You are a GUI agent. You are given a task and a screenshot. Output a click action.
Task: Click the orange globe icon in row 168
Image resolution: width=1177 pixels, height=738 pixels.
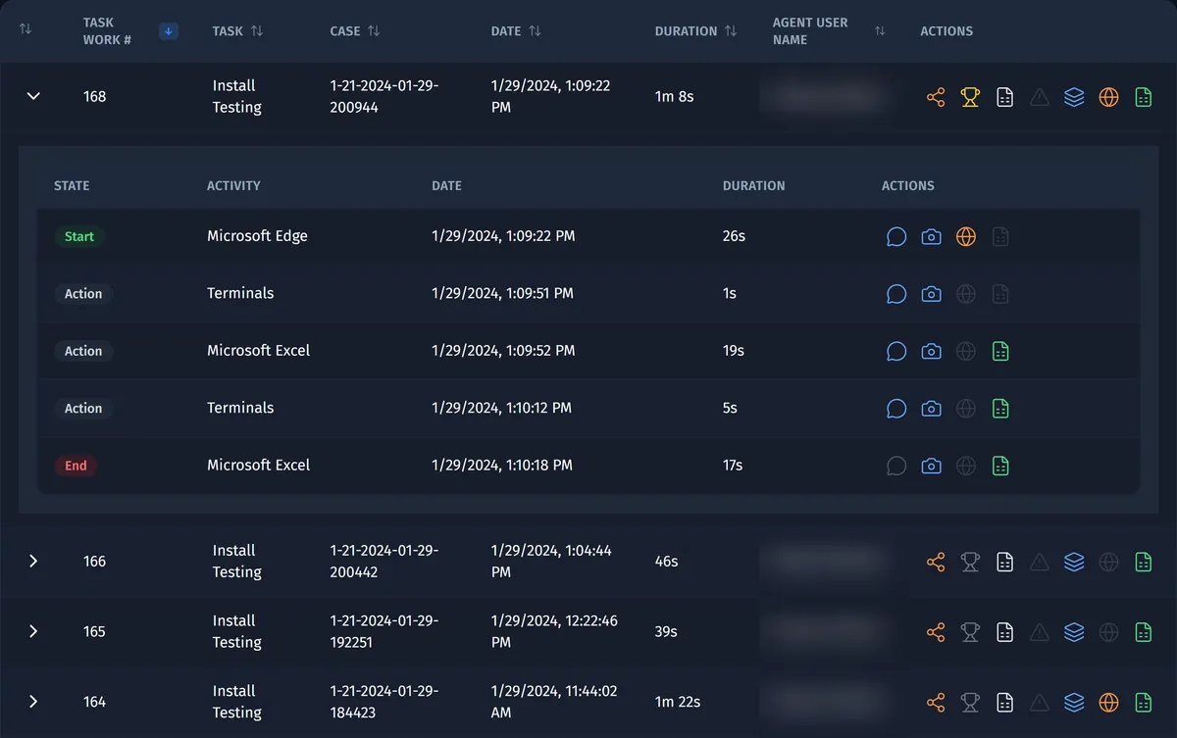[1108, 97]
